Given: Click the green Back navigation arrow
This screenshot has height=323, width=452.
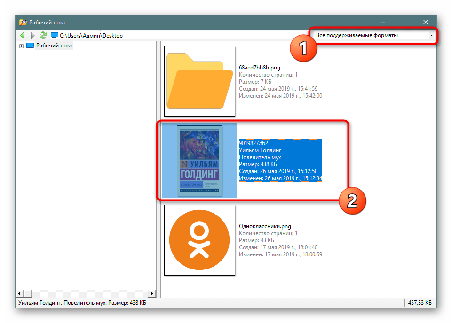Looking at the screenshot, I should click(x=22, y=35).
